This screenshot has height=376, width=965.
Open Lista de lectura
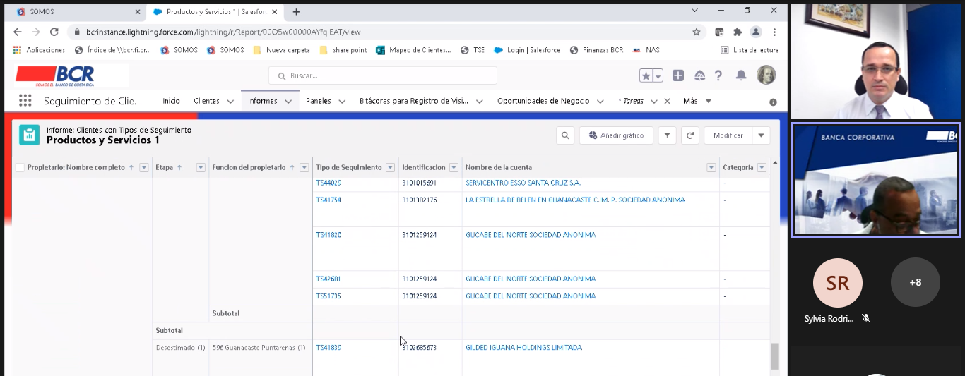[x=750, y=50]
